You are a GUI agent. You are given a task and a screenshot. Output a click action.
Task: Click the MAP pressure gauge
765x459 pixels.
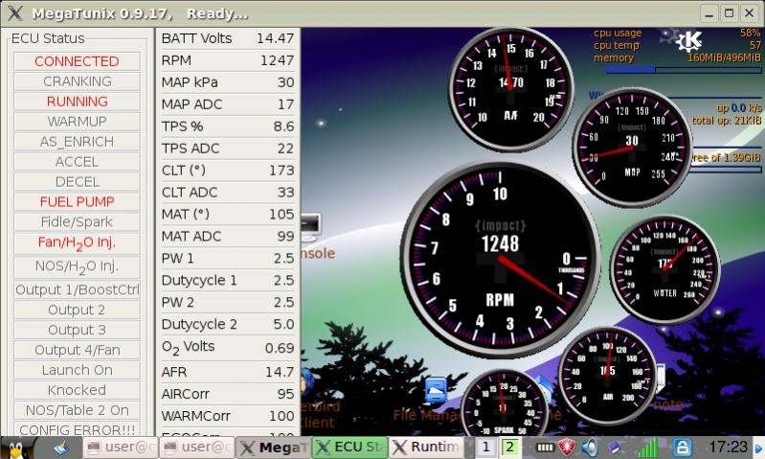tap(631, 146)
